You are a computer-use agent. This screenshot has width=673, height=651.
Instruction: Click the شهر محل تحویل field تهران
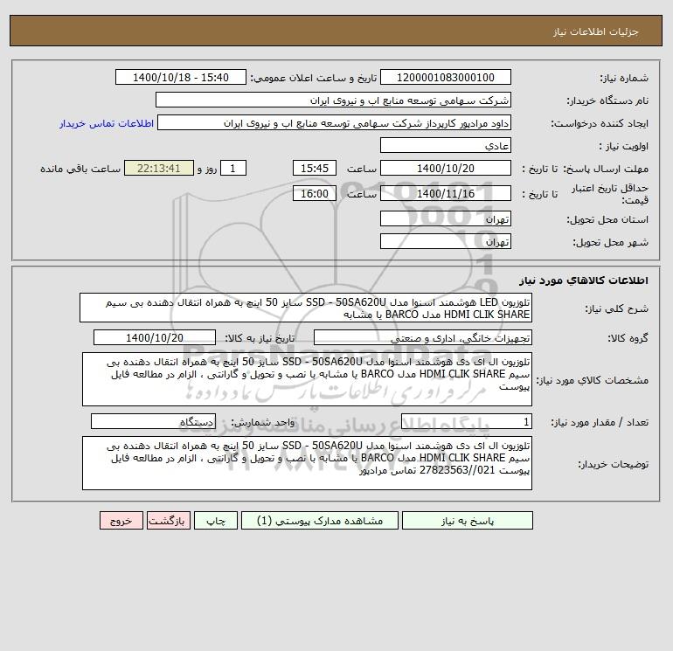(446, 241)
